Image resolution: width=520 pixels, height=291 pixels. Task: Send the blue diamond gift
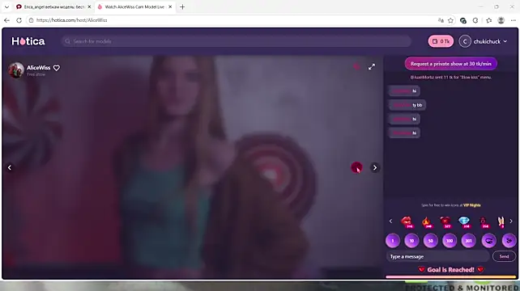click(x=464, y=221)
